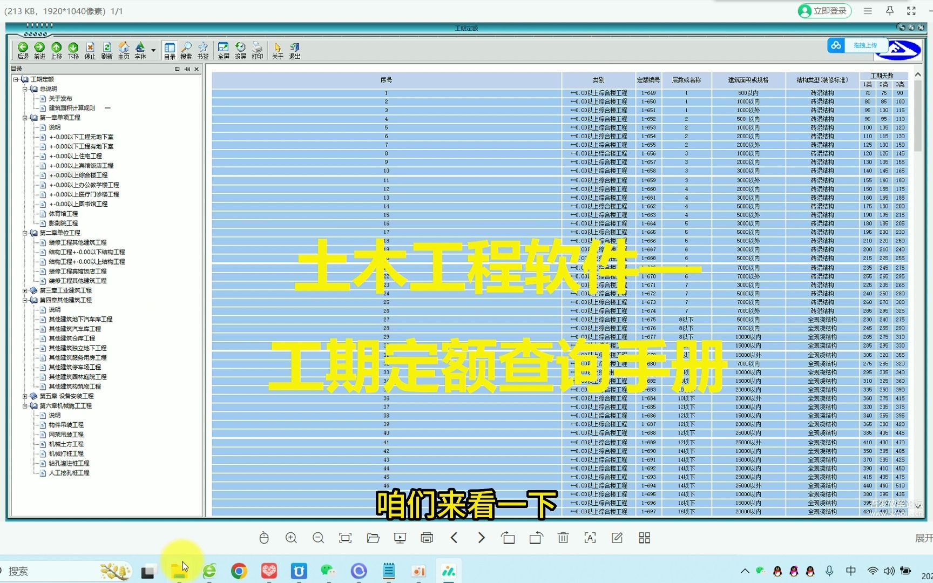Toggle the 目录 catalog panel
The image size is (933, 583).
tap(170, 50)
